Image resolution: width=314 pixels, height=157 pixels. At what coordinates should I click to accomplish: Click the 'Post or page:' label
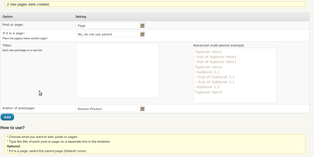coord(13,25)
